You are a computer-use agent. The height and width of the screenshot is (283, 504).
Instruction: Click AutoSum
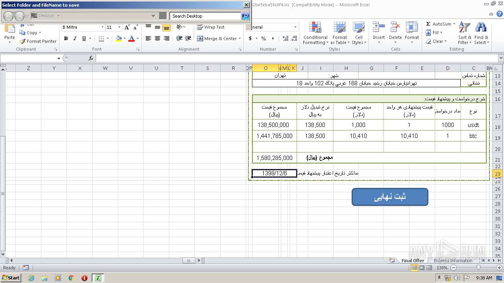(x=438, y=24)
